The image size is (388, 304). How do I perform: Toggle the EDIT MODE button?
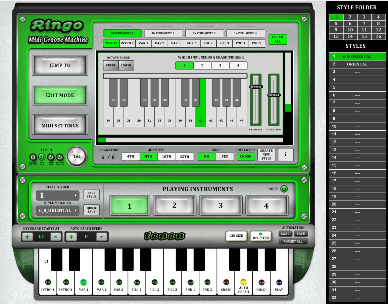pyautogui.click(x=60, y=95)
